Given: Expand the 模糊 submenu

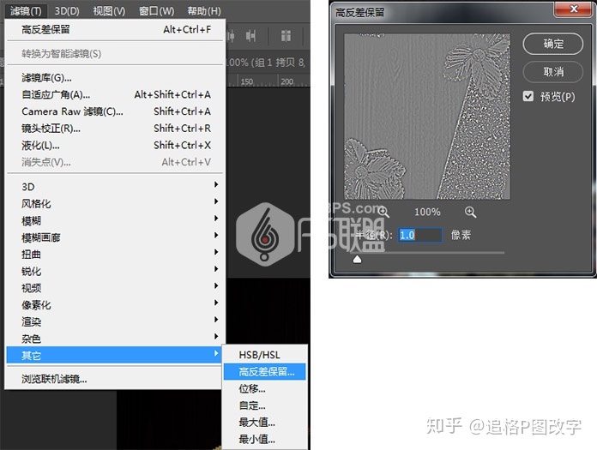Looking at the screenshot, I should point(115,220).
